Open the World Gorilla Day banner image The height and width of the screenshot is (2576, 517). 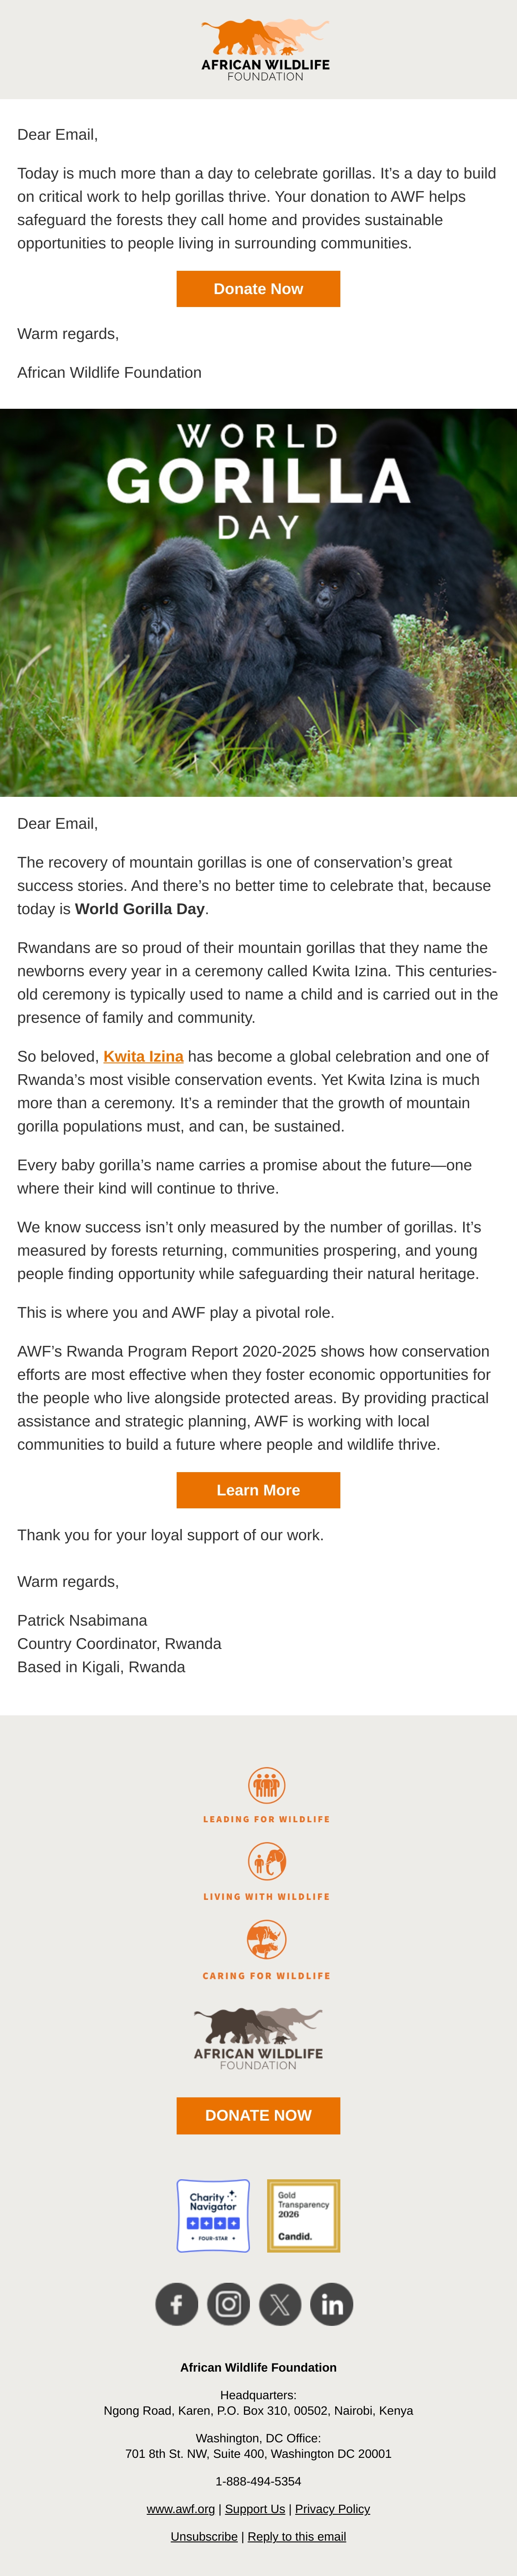coord(258,602)
